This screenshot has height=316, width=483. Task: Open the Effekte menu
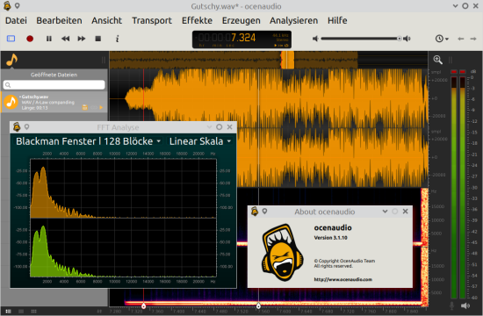coord(197,20)
